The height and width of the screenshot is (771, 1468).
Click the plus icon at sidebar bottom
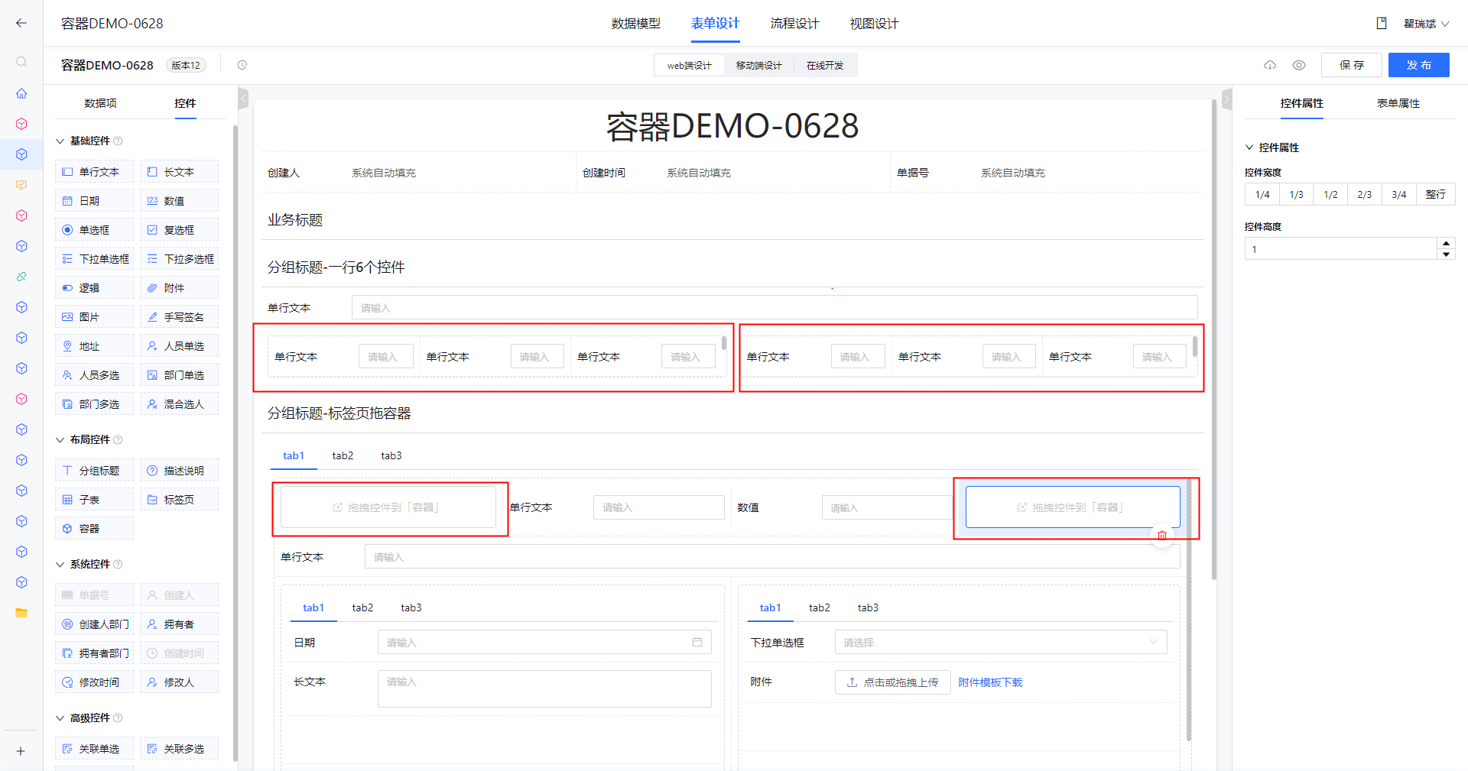(21, 751)
